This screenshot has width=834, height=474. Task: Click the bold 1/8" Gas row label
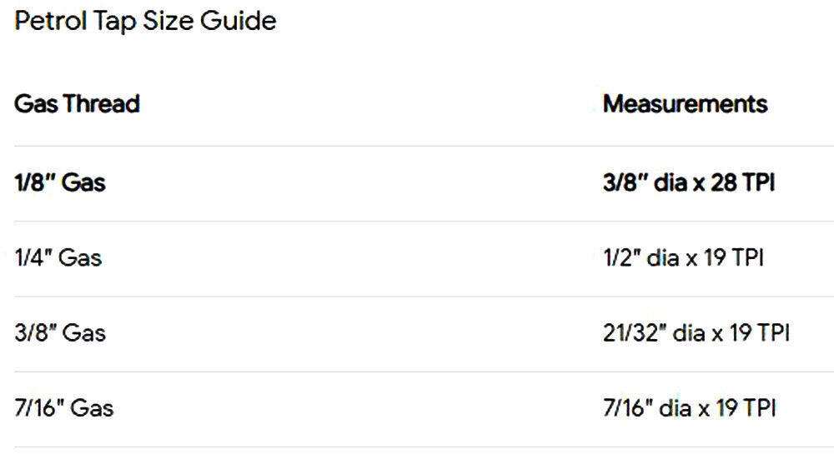coord(60,182)
